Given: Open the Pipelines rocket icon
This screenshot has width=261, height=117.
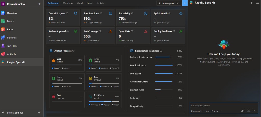Looking at the screenshot, I should pyautogui.click(x=3, y=38).
